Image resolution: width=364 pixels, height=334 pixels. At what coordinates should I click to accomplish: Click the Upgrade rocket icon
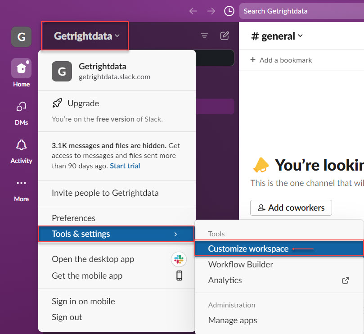tap(57, 103)
